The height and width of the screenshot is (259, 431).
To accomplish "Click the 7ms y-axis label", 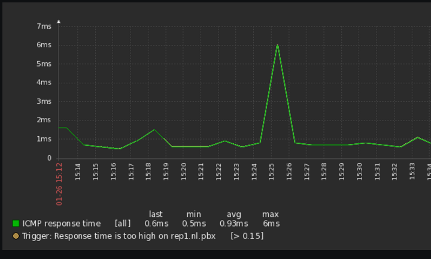I will (44, 26).
